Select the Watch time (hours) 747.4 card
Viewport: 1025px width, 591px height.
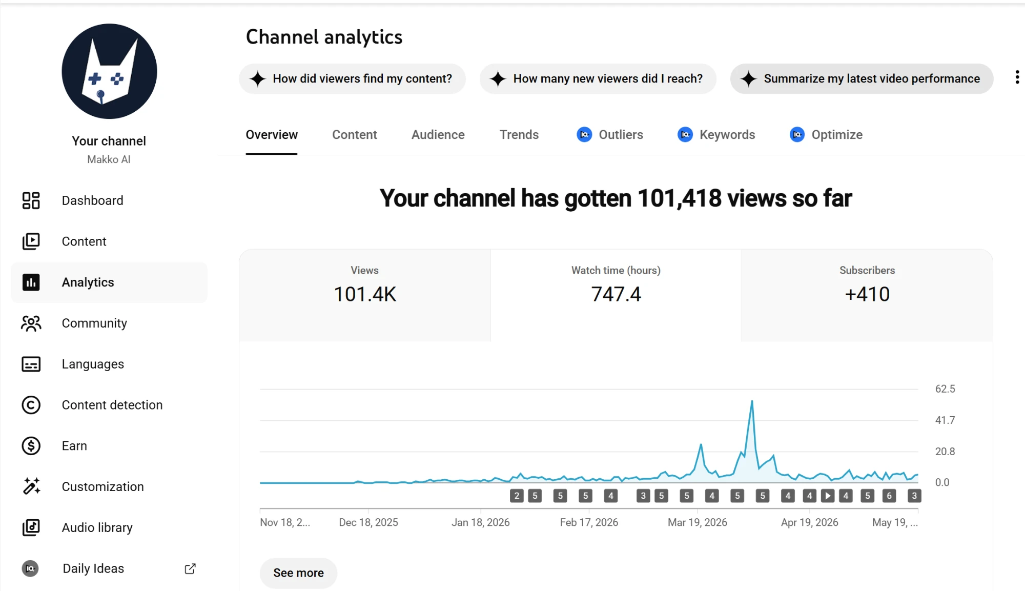click(616, 295)
